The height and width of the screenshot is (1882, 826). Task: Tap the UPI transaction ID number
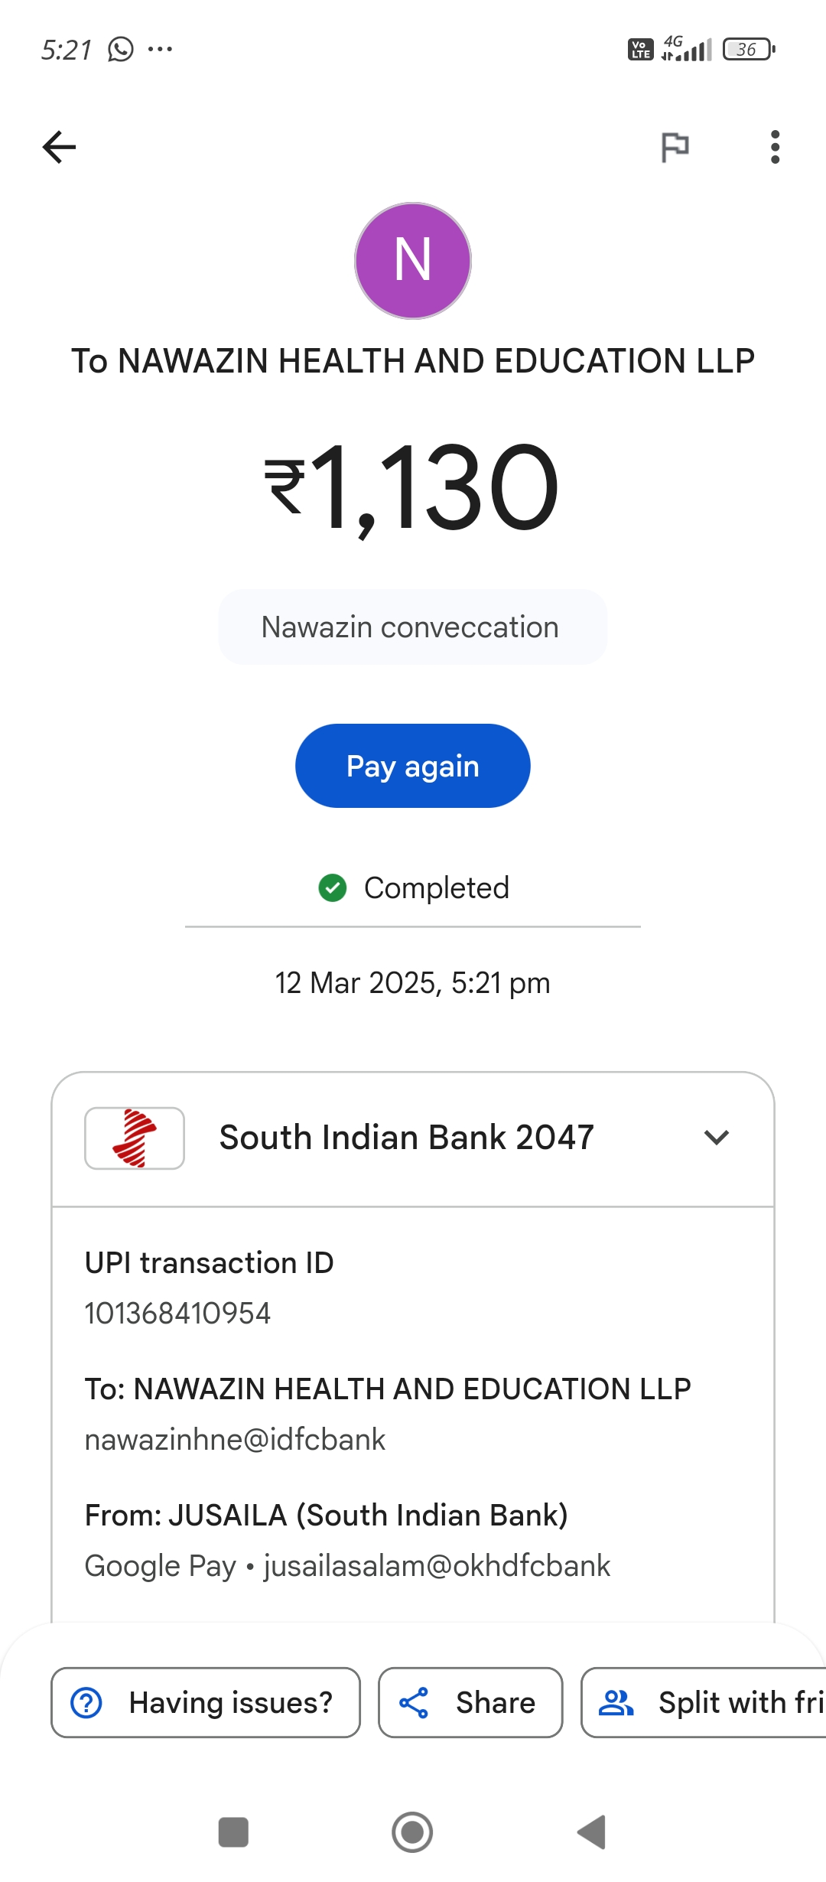(x=177, y=1314)
